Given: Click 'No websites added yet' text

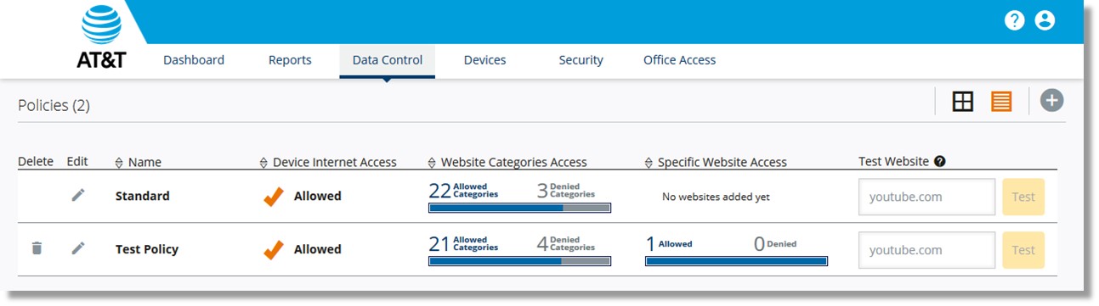Looking at the screenshot, I should point(716,197).
